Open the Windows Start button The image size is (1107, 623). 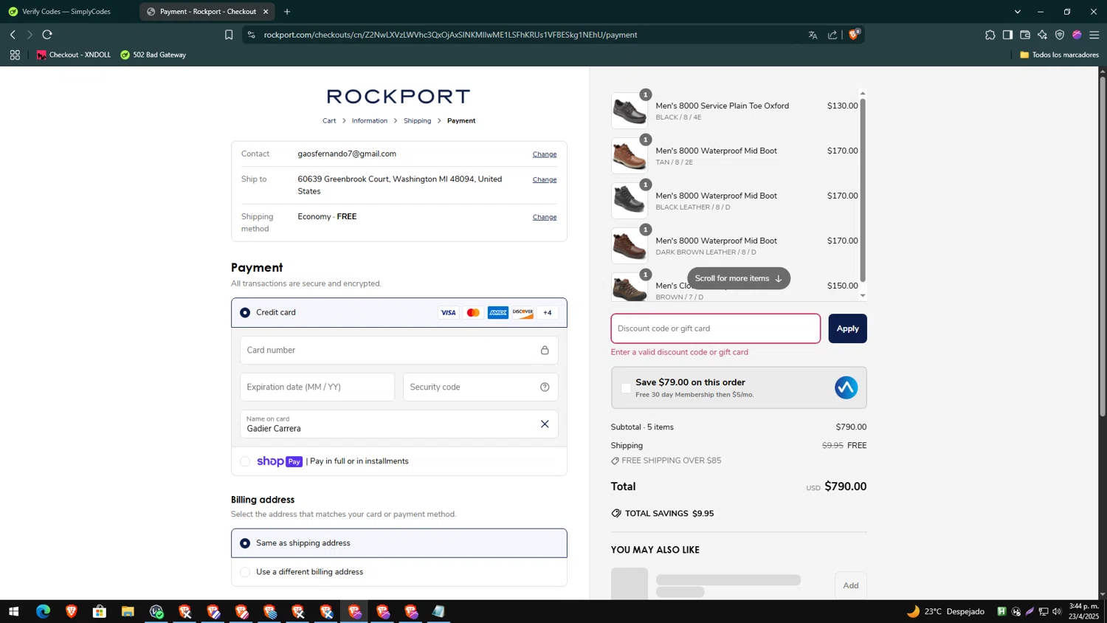tap(13, 611)
